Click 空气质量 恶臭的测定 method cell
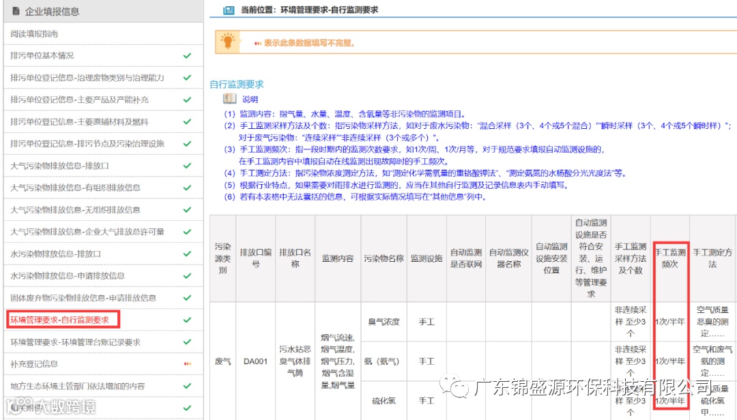Screen dimensions: 737x420 point(712,322)
